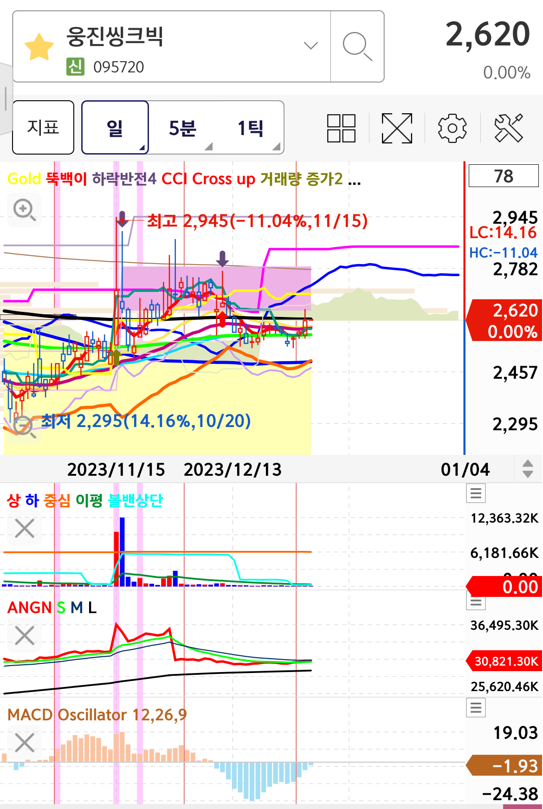This screenshot has width=543, height=809.
Task: Click the HC:-11.04 label
Action: tap(504, 252)
